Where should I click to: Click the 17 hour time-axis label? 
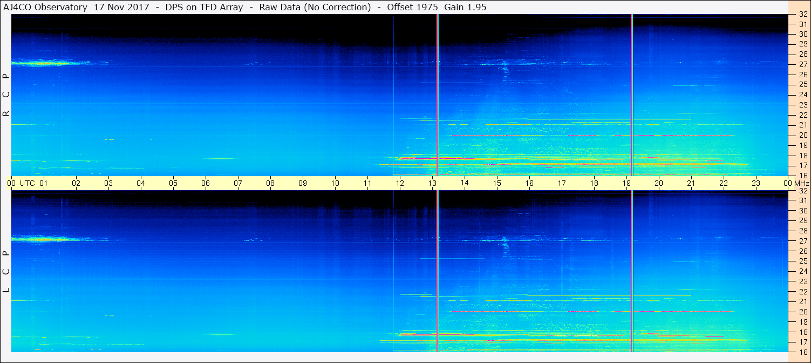[562, 183]
